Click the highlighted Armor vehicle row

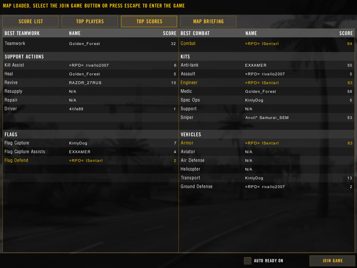click(x=266, y=143)
